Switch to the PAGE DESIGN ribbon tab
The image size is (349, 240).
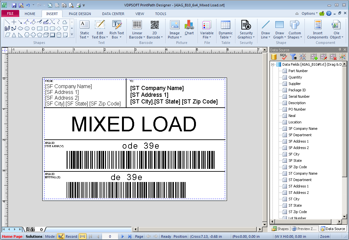tap(80, 14)
